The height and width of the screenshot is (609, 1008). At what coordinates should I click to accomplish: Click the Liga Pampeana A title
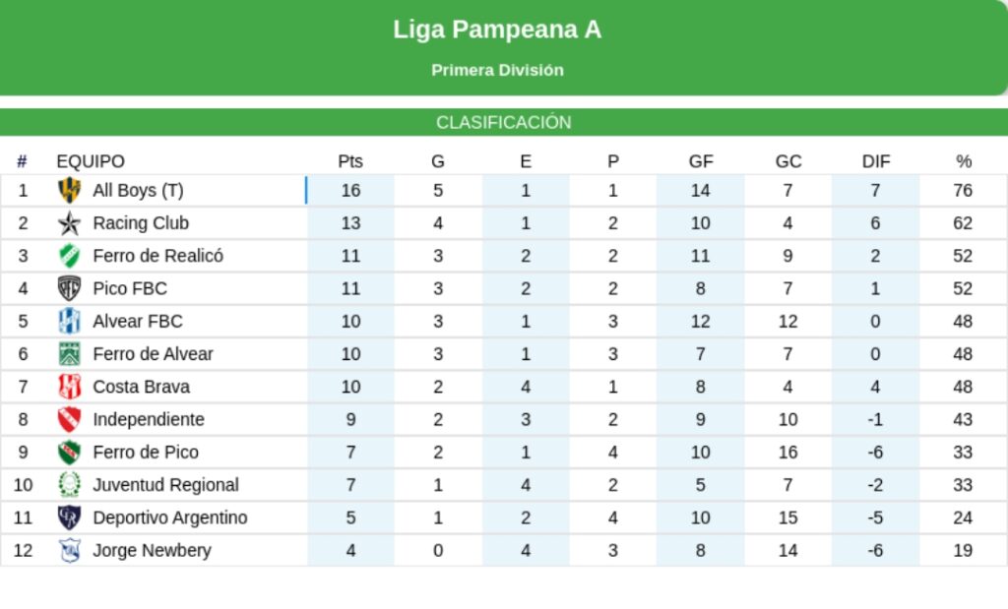pos(497,30)
